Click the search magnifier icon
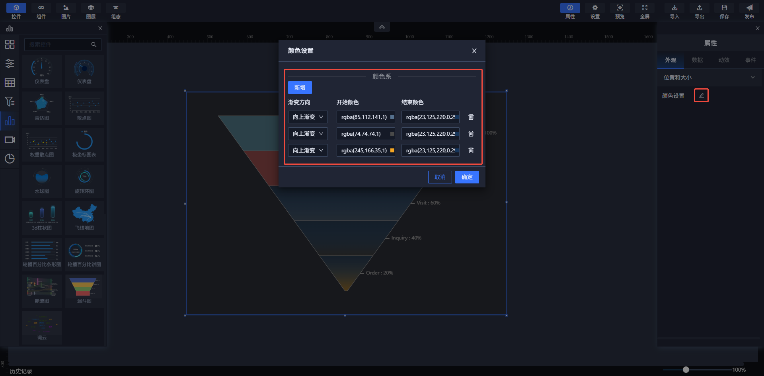This screenshot has width=764, height=376. tap(94, 45)
